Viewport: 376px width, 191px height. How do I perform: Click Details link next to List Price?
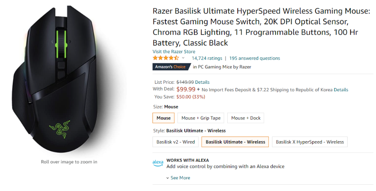click(x=202, y=82)
